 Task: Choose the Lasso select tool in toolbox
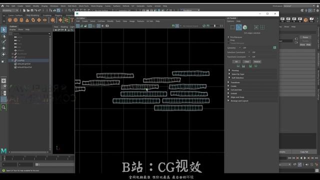pyautogui.click(x=3, y=36)
